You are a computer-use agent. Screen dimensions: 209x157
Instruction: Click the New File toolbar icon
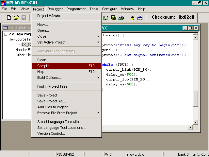click(x=9, y=18)
